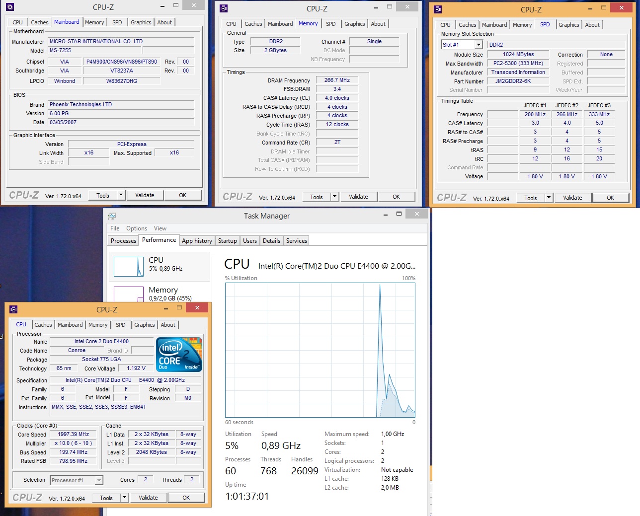
Task: Click OK in Memory CPU-Z window
Action: 396,197
